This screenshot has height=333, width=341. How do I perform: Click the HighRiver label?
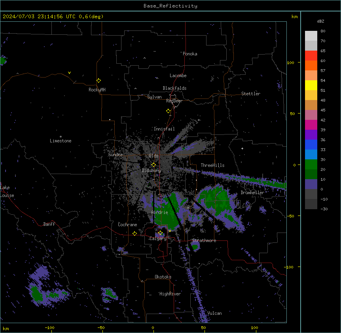point(170,294)
